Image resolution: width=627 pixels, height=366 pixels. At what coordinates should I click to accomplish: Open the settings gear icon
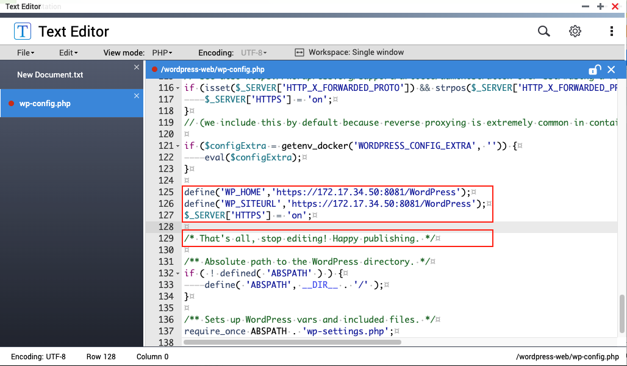point(575,31)
